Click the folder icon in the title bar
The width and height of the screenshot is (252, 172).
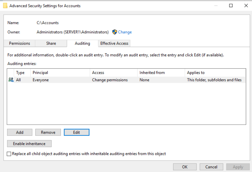point(5,6)
